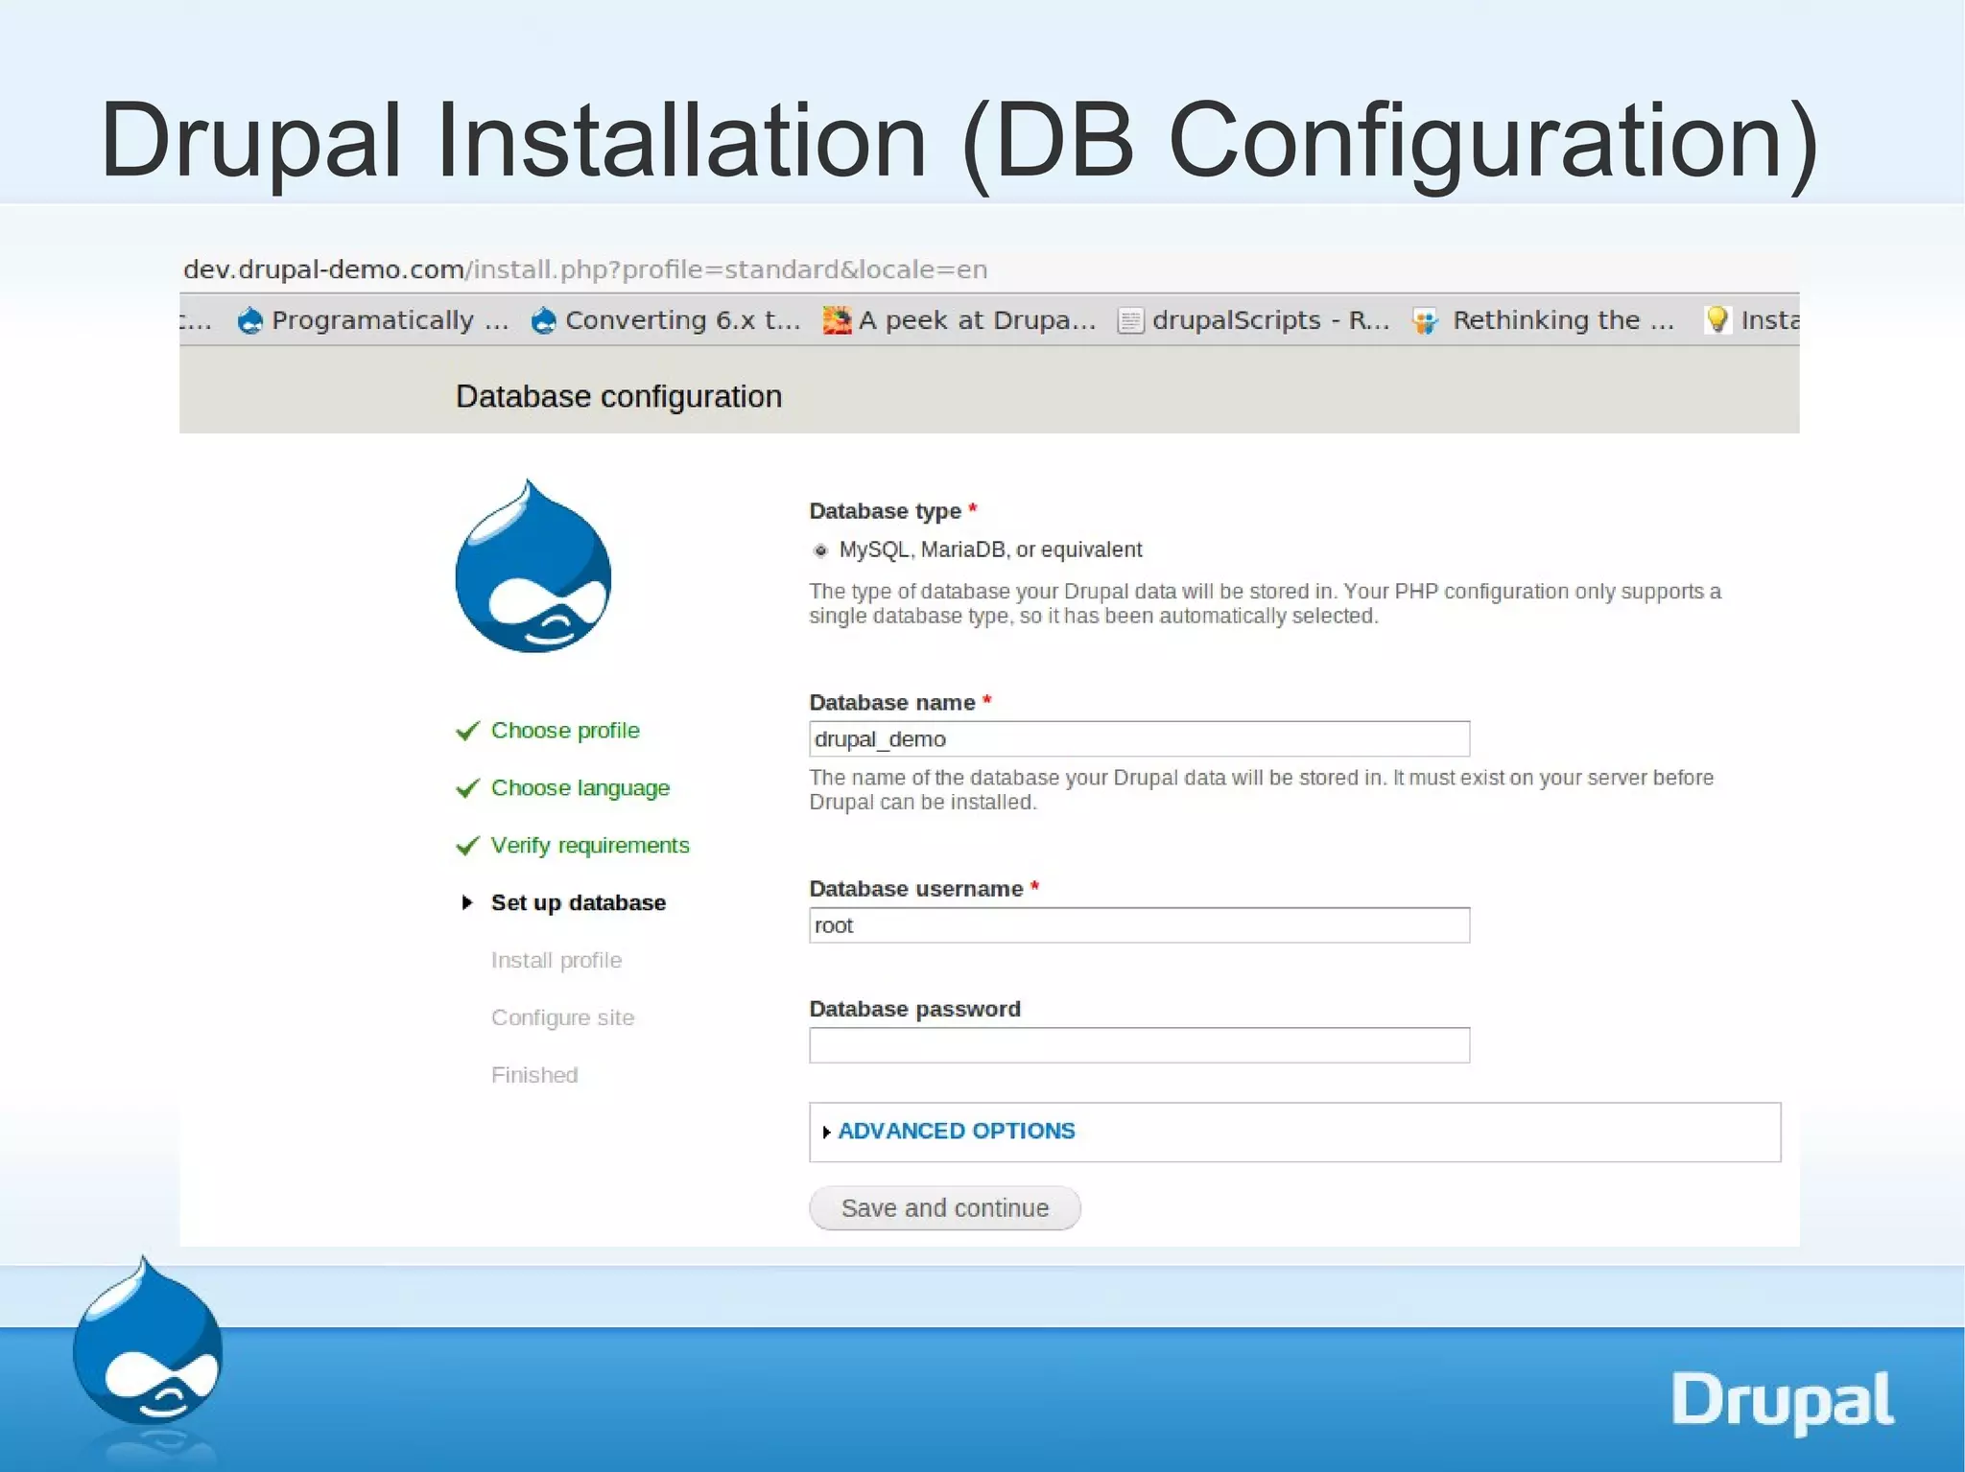
Task: Click the Drupal favicon on Converting 6.x bookmark
Action: point(543,320)
